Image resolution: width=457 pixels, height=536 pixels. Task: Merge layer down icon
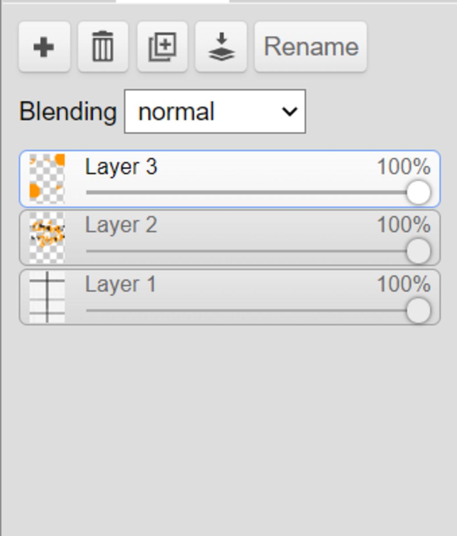point(221,47)
